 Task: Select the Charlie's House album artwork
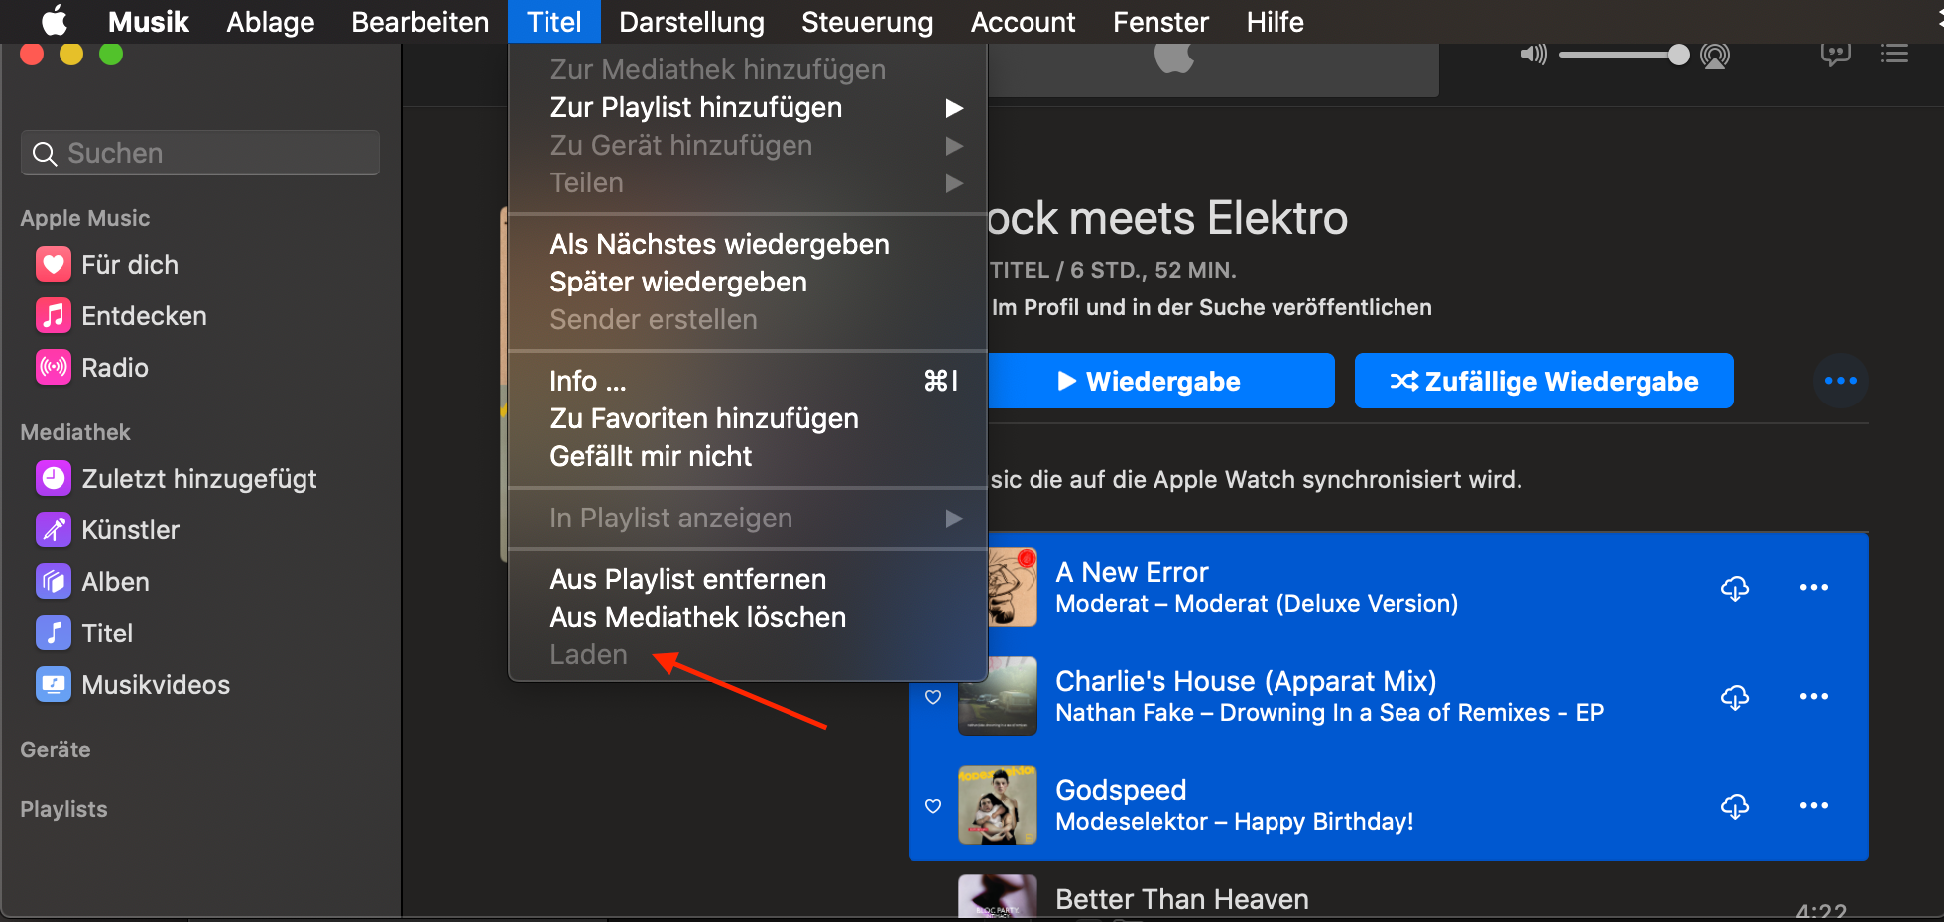998,696
